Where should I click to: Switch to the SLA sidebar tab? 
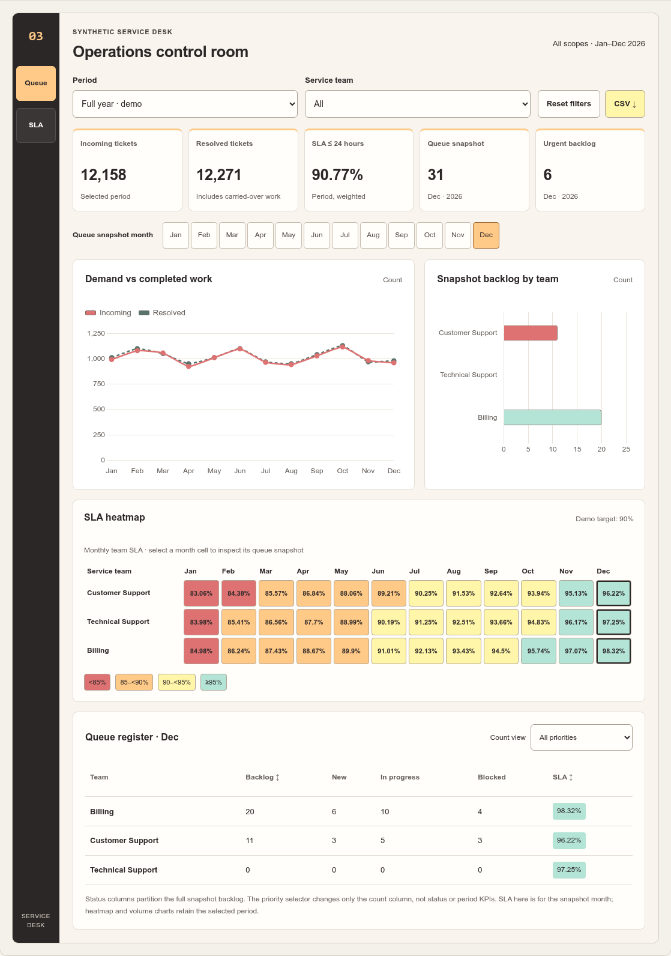[36, 126]
